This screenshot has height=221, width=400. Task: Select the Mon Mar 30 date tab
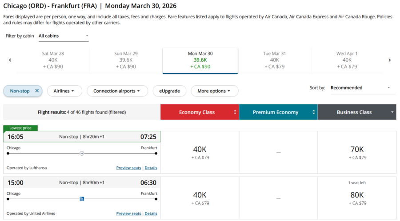click(x=200, y=61)
